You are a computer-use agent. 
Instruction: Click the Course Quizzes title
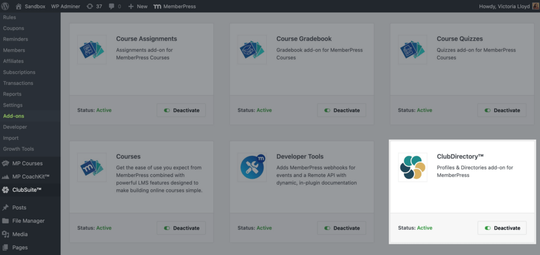click(460, 39)
